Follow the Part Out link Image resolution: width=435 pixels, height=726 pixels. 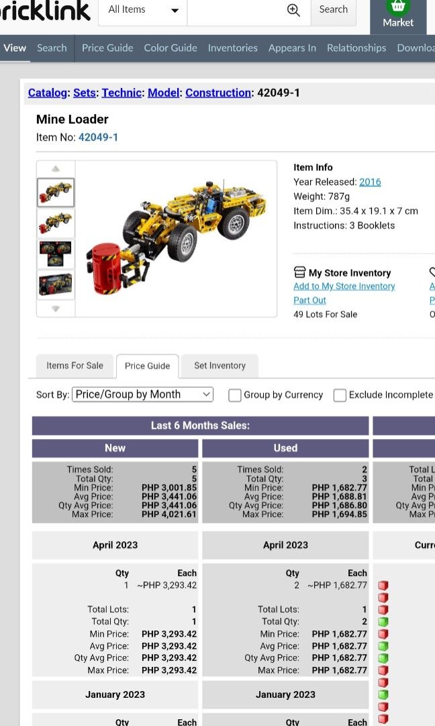pos(309,300)
